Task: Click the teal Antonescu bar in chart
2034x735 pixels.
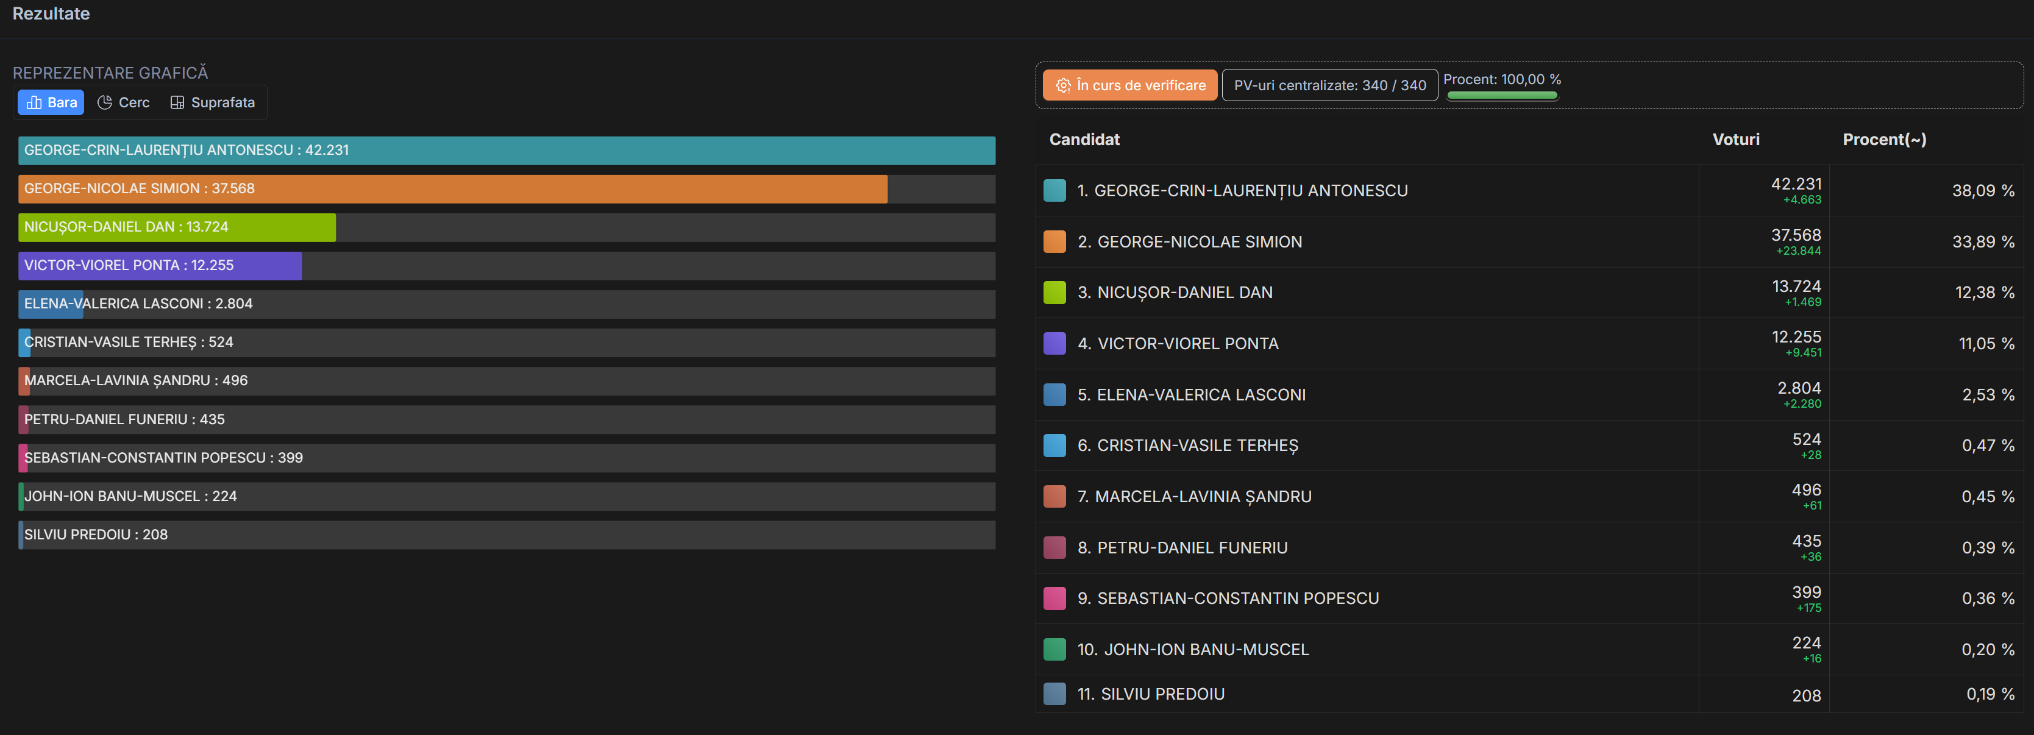Action: tap(507, 151)
